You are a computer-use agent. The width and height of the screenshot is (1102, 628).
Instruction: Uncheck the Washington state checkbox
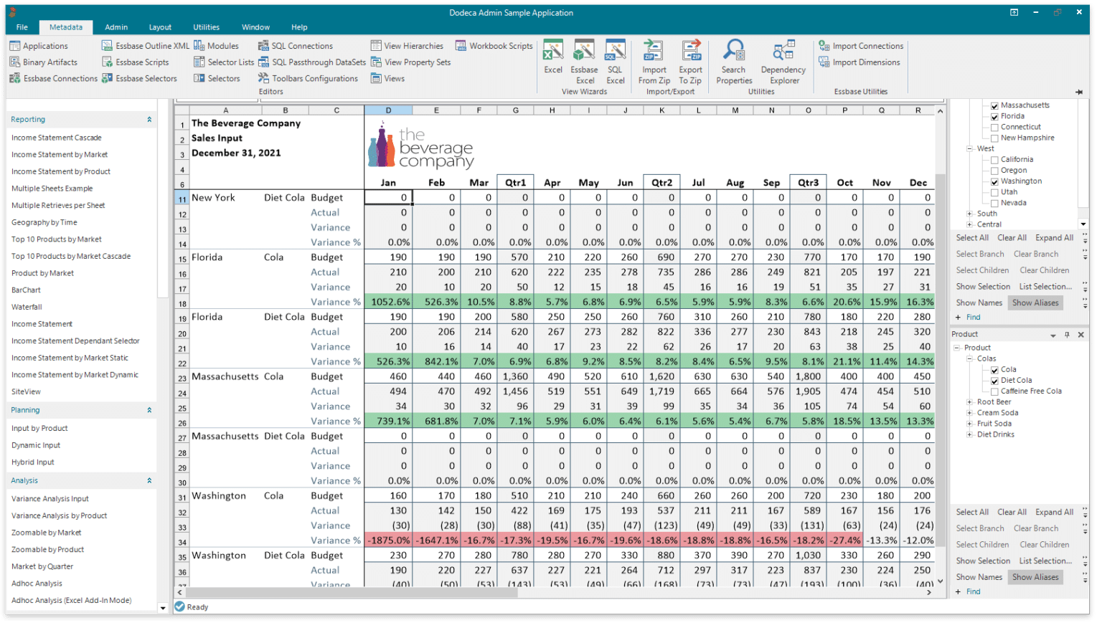coord(995,181)
